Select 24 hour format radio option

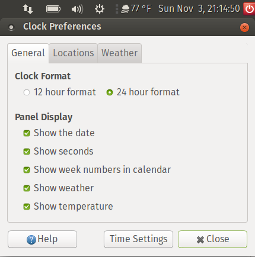110,92
